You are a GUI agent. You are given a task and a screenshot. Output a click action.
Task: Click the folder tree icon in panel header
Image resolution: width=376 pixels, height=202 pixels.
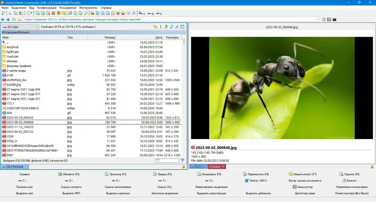click(156, 27)
